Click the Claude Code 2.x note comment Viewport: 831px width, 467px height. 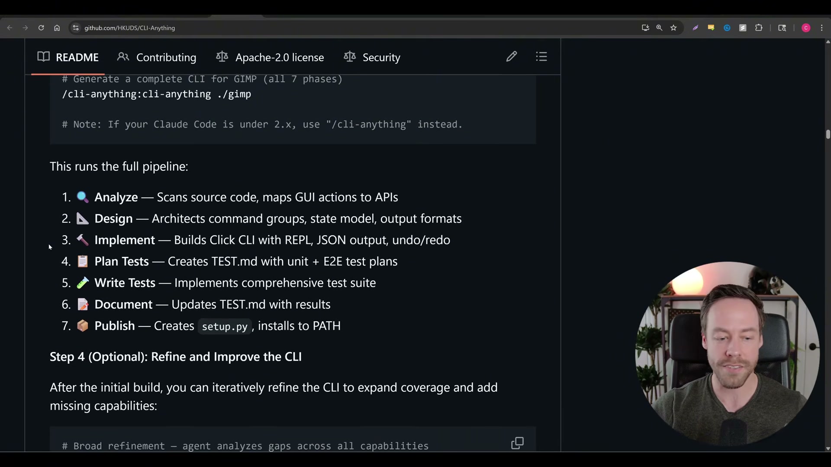262,125
